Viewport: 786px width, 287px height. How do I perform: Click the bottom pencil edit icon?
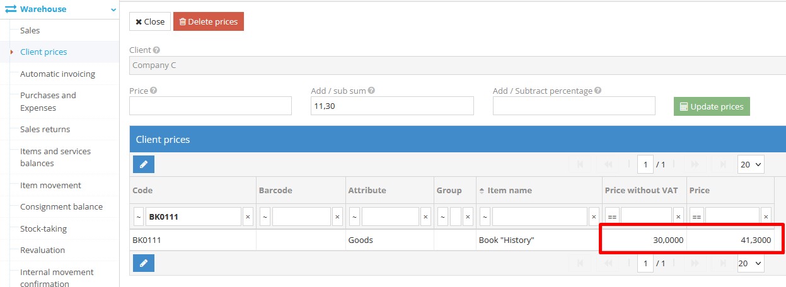tap(143, 263)
